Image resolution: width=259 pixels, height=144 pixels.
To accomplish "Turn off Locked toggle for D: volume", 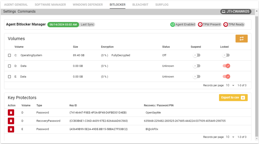I will 226,66.
